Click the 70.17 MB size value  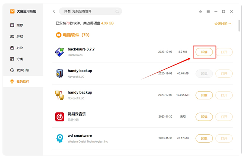click(x=183, y=138)
